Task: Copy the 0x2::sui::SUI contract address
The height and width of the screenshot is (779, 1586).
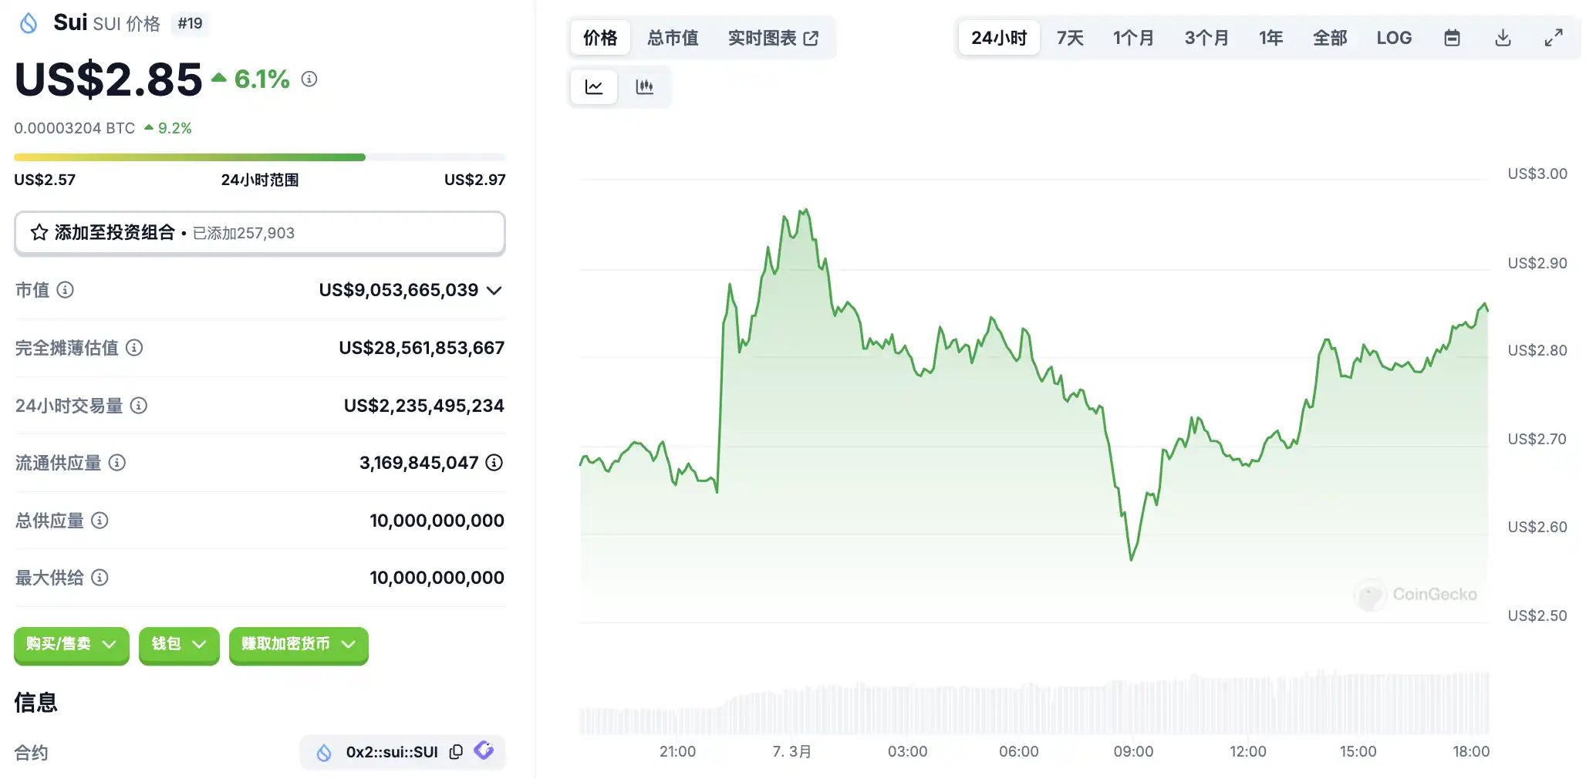Action: 456,752
